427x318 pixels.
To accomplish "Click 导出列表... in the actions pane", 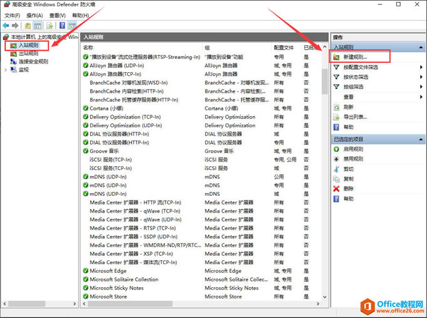I will [x=355, y=117].
